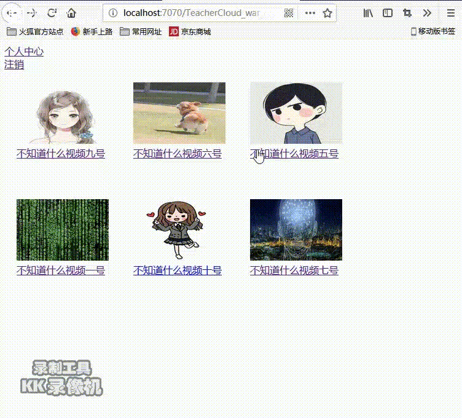The width and height of the screenshot is (462, 418).
Task: Open the anime girl portrait thumbnail
Action: (63, 113)
